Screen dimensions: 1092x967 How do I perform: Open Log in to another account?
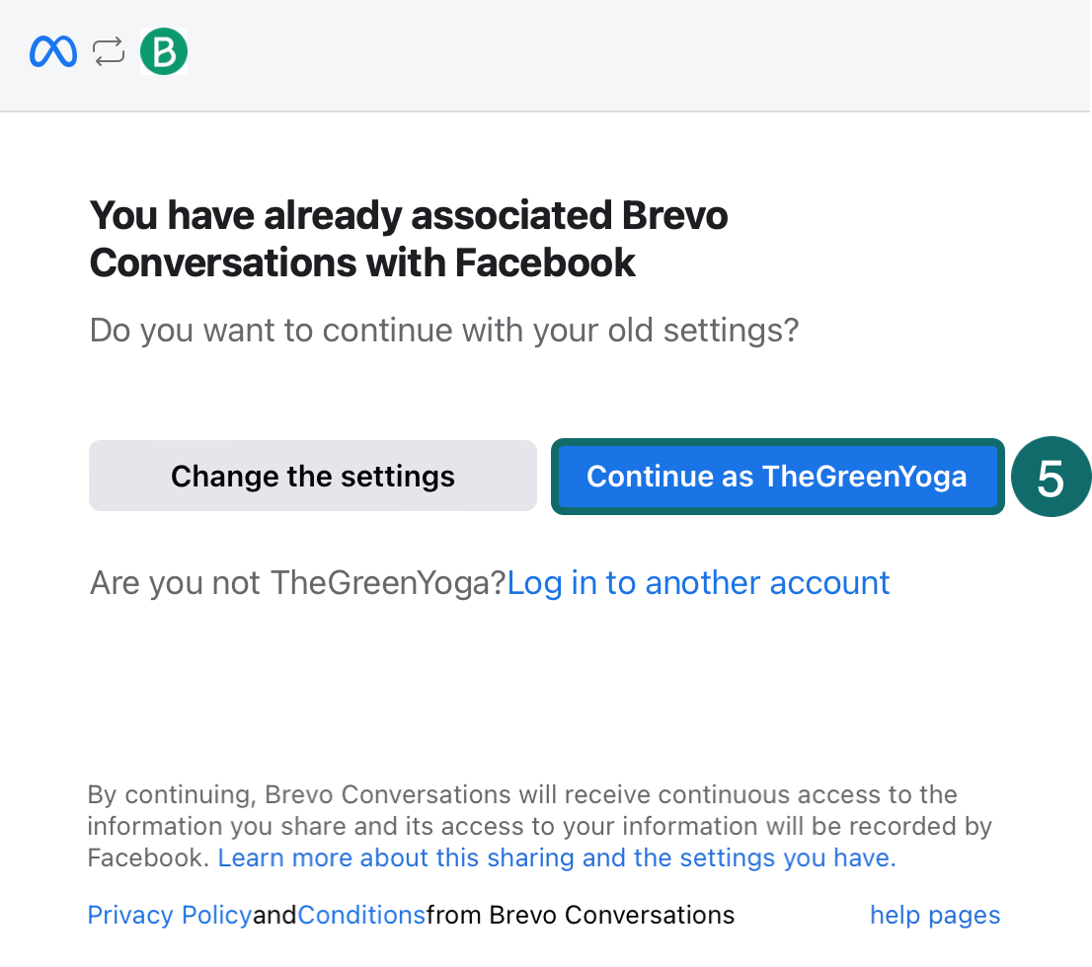(698, 582)
